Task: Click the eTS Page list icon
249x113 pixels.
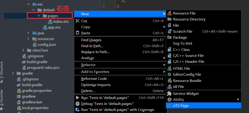Action: (x=169, y=105)
